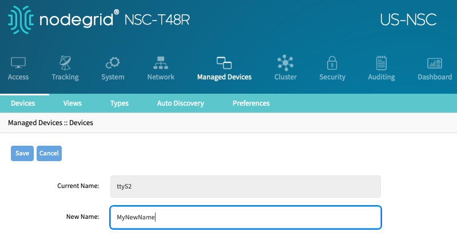Click the Current Name ttyS2 field

pyautogui.click(x=245, y=187)
